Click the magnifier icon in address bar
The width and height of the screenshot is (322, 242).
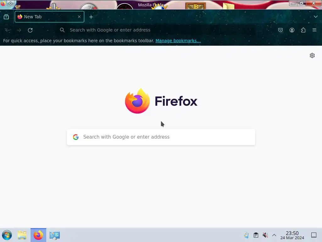click(62, 30)
